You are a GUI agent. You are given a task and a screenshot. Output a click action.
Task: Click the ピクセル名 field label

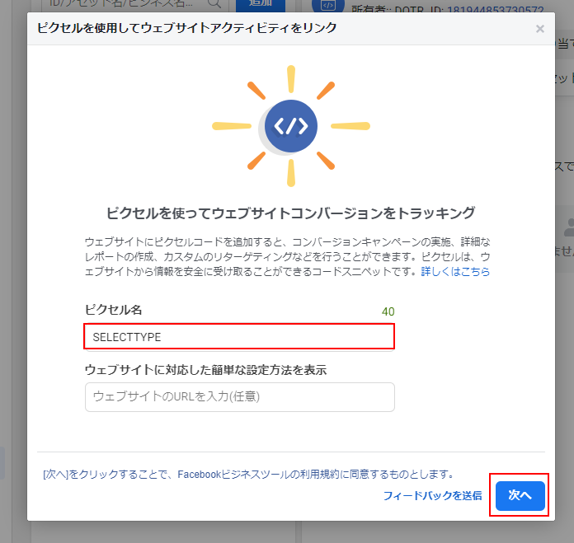114,310
